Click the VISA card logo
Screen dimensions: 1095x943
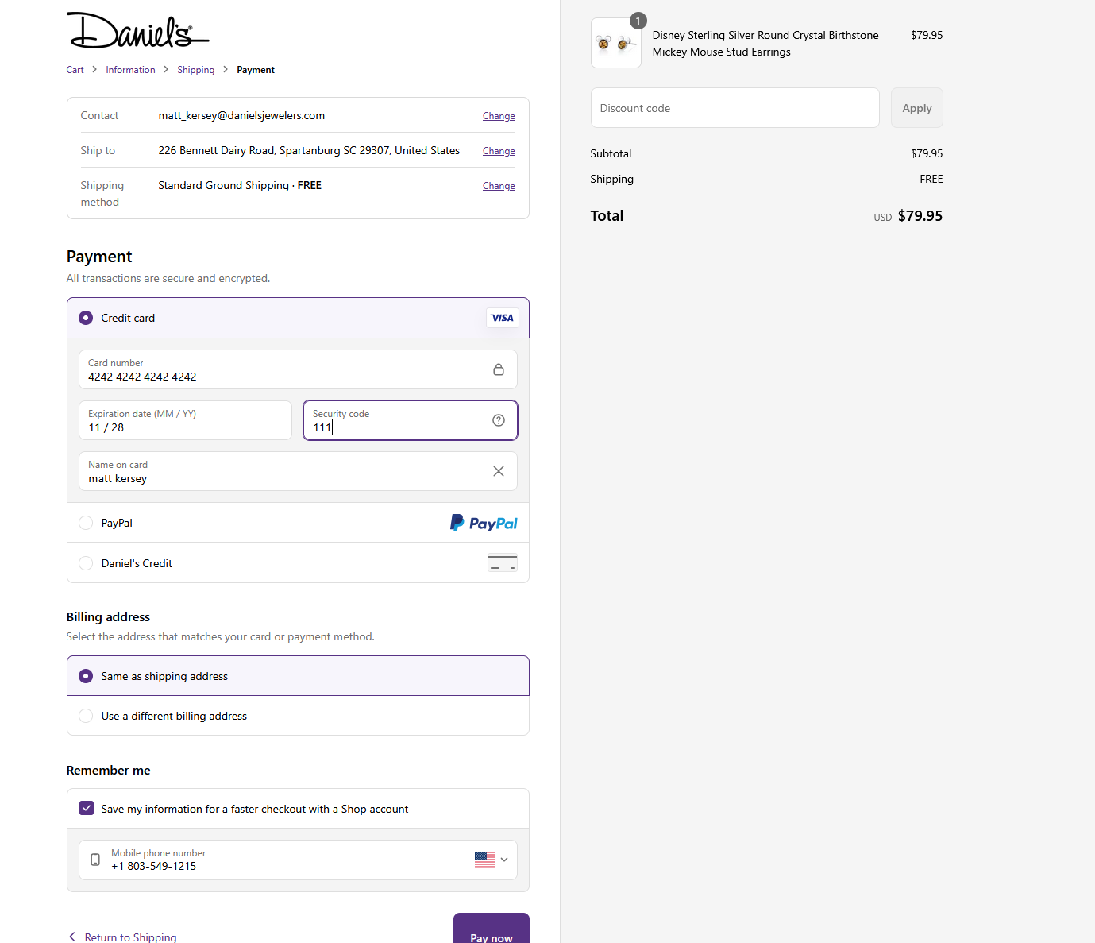tap(503, 318)
